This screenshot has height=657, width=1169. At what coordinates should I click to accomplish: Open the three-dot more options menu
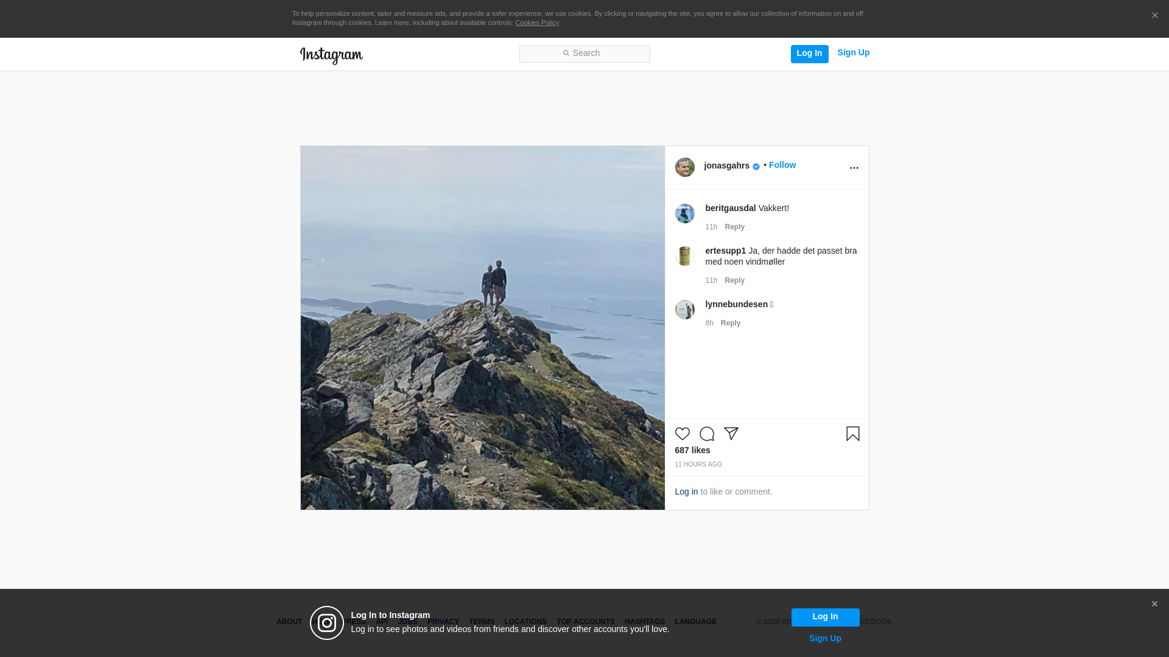pos(854,168)
